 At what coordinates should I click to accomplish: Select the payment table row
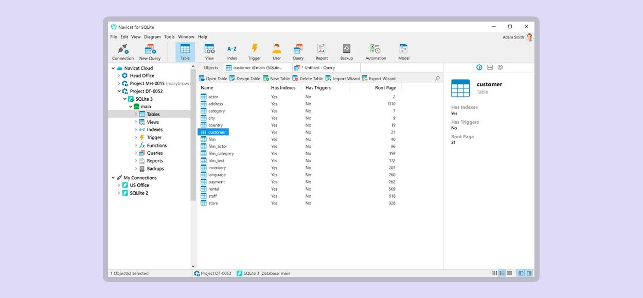tap(299, 182)
